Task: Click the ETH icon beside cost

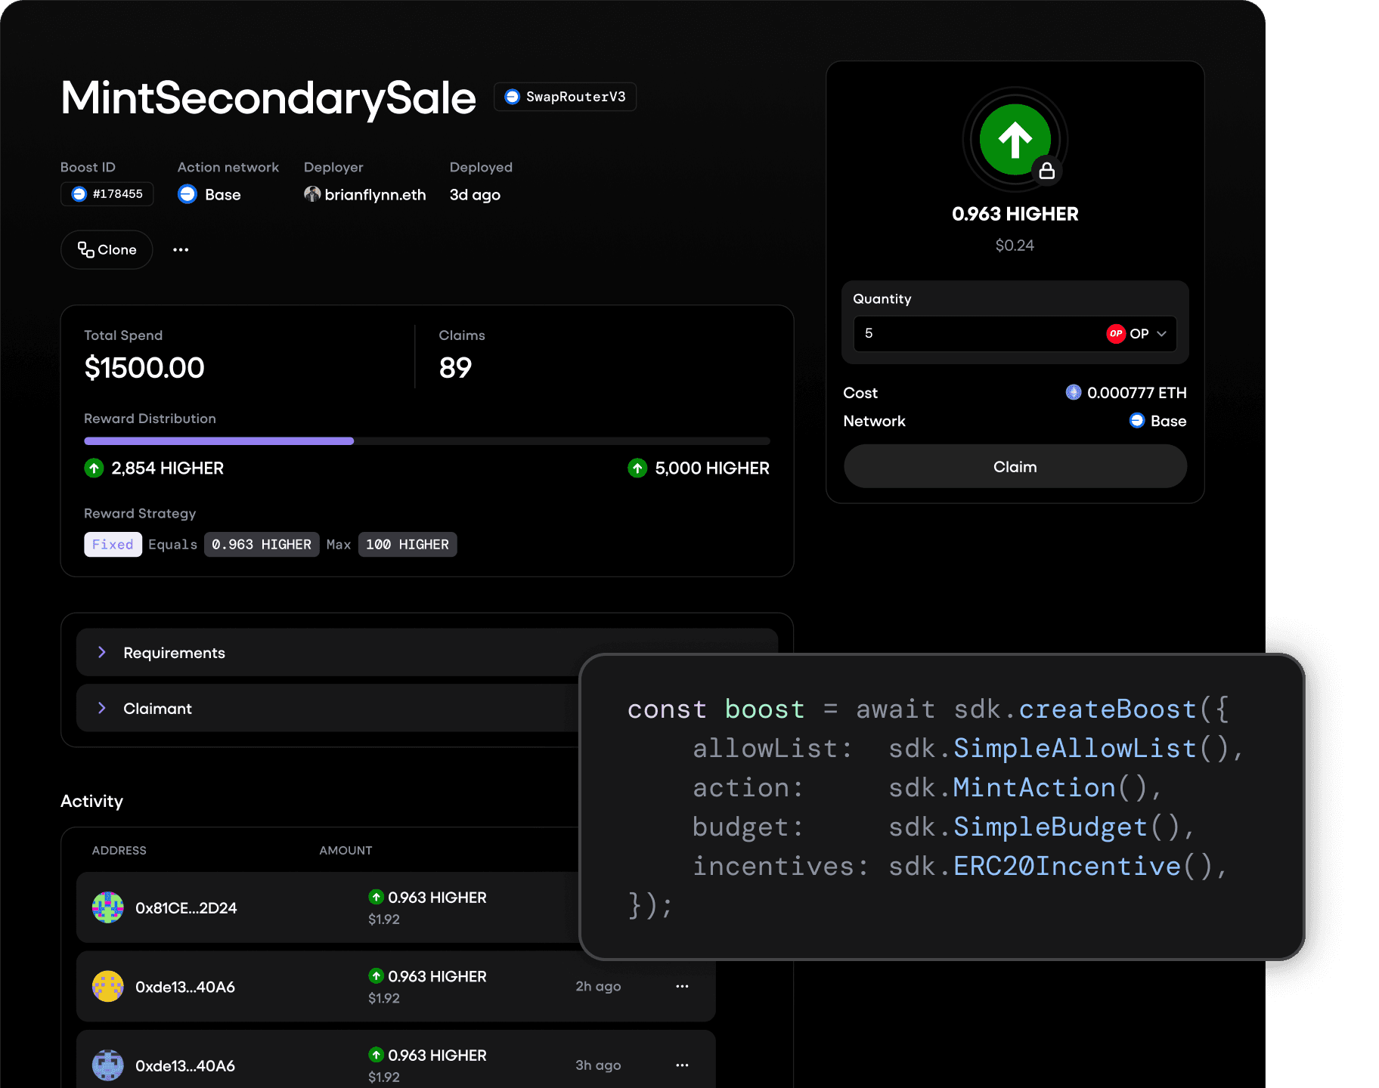Action: tap(1074, 392)
